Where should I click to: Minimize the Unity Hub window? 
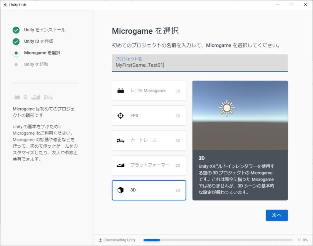[x=277, y=5]
